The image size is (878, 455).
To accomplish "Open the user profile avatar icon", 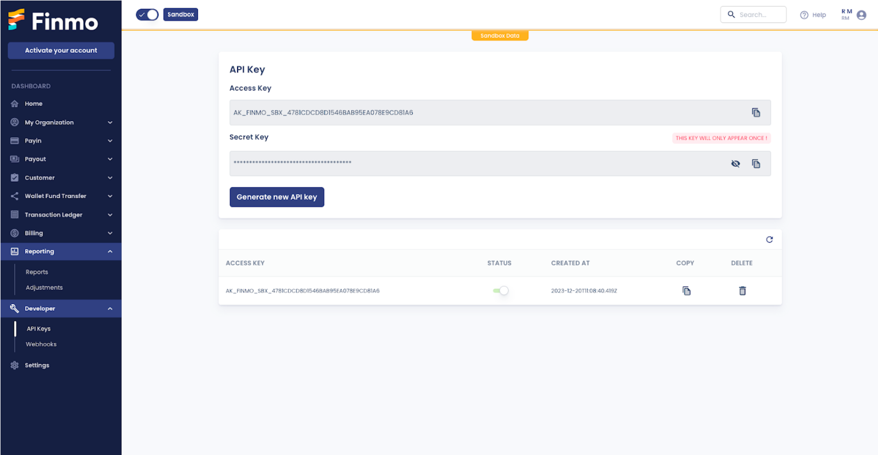I will tap(862, 15).
